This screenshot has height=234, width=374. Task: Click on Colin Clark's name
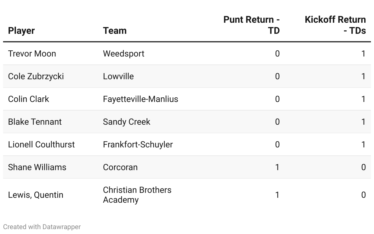pyautogui.click(x=29, y=99)
